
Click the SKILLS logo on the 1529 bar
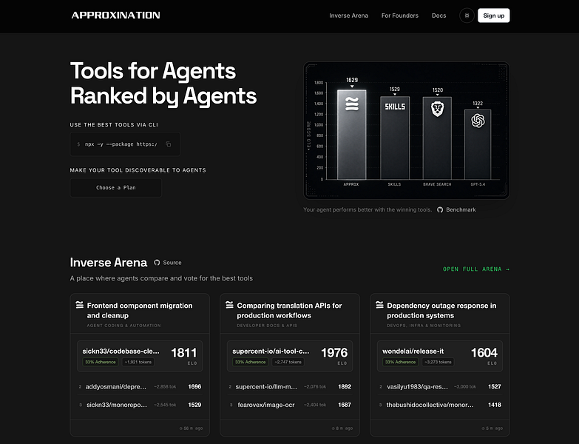(395, 107)
